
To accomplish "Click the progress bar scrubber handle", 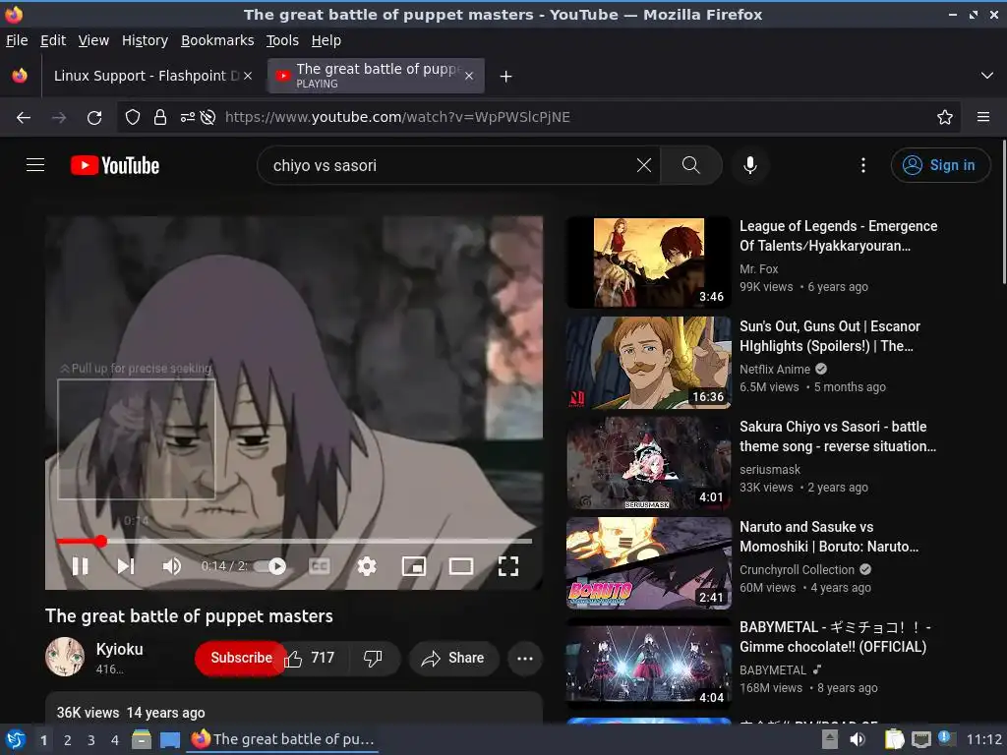I will [x=101, y=542].
